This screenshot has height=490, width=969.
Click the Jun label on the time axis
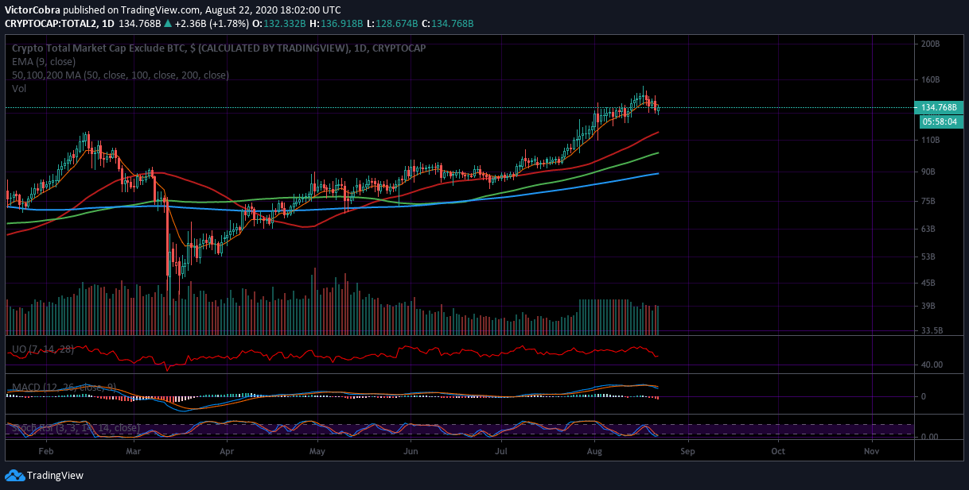pyautogui.click(x=411, y=450)
